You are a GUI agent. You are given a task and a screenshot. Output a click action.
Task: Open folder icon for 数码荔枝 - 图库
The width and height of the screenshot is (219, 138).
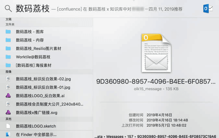pyautogui.click(x=8, y=32)
